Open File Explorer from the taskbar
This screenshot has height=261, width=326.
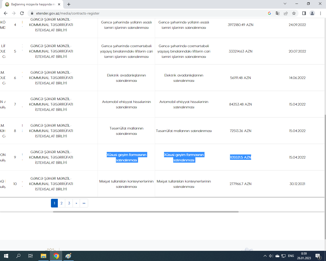44,256
